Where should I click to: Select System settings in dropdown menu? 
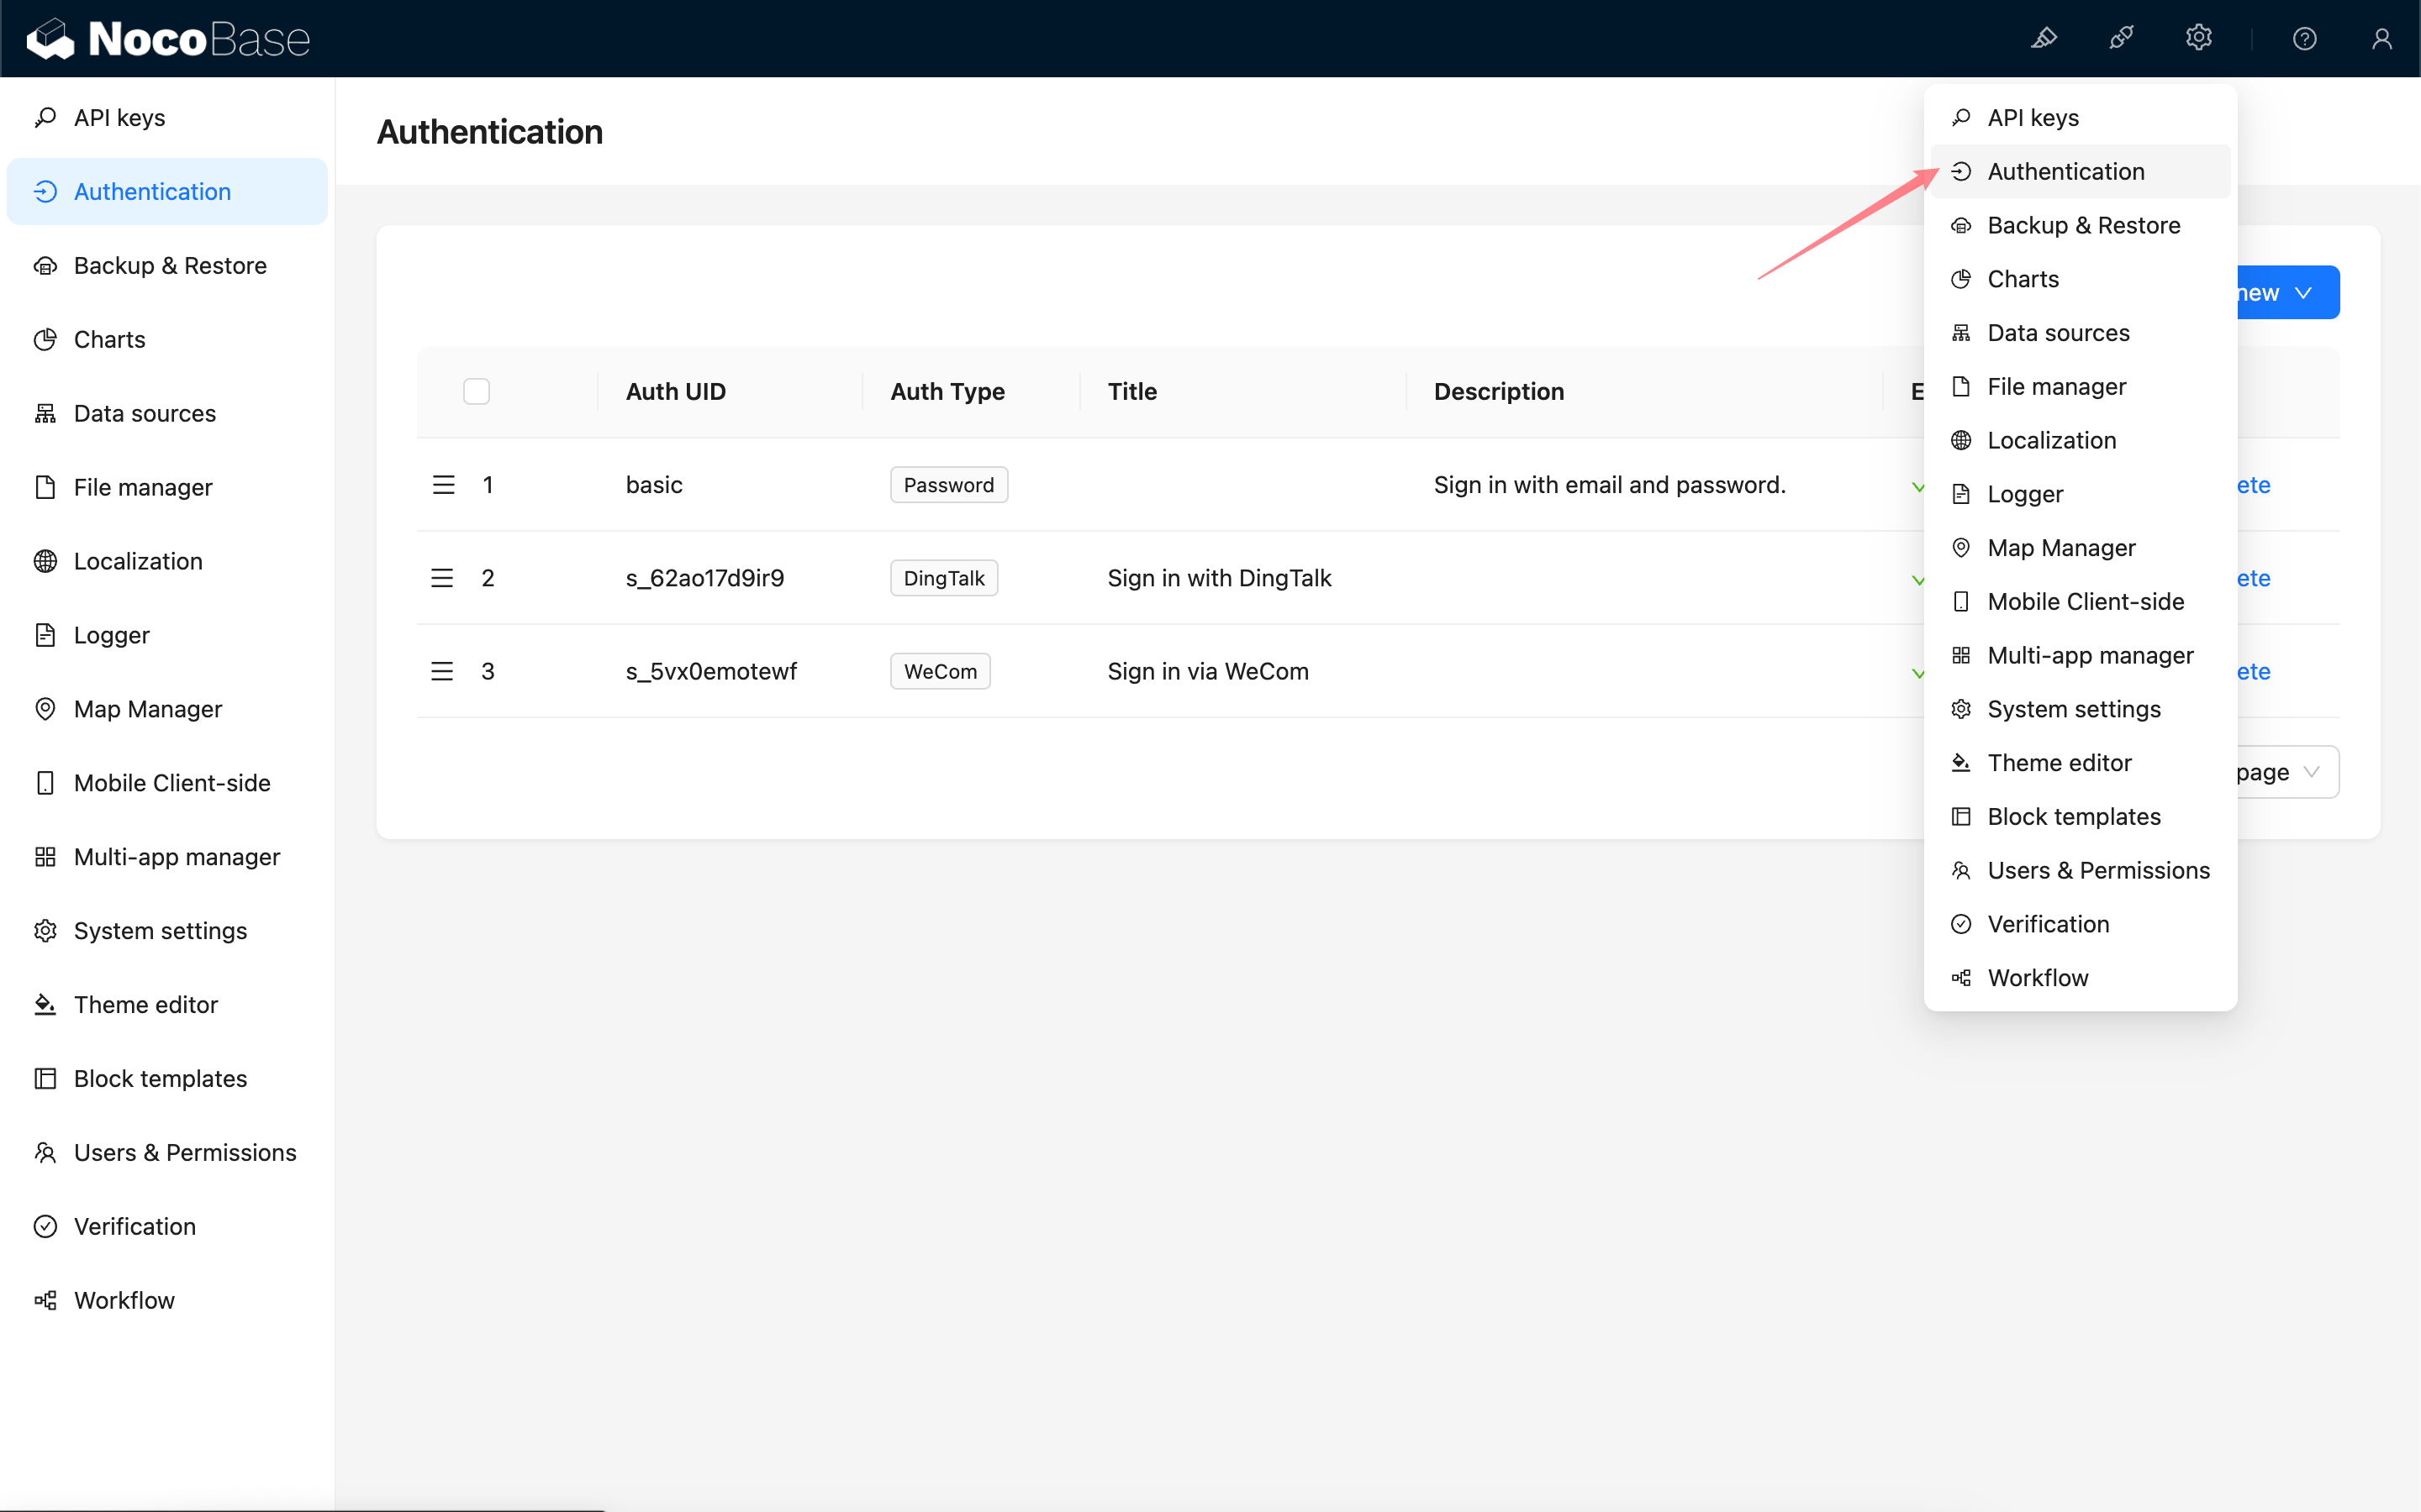pos(2073,709)
